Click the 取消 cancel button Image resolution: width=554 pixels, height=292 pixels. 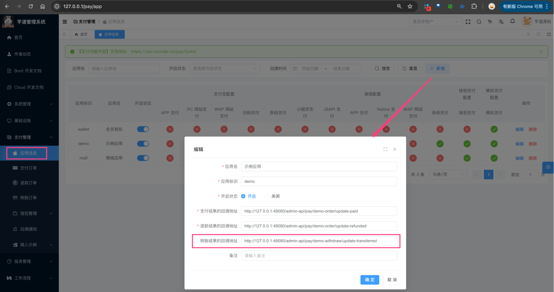[x=392, y=280]
